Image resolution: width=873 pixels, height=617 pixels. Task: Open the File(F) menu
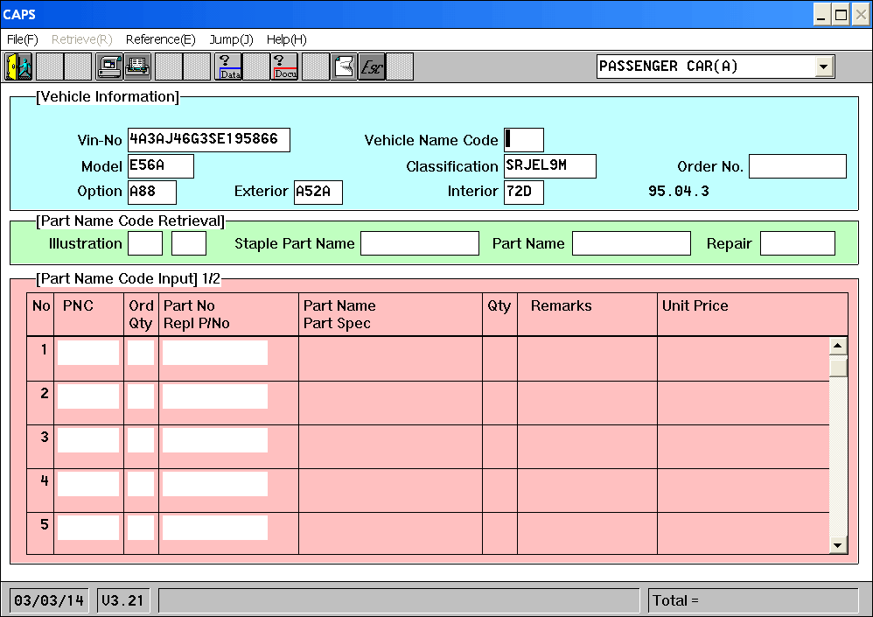point(22,39)
